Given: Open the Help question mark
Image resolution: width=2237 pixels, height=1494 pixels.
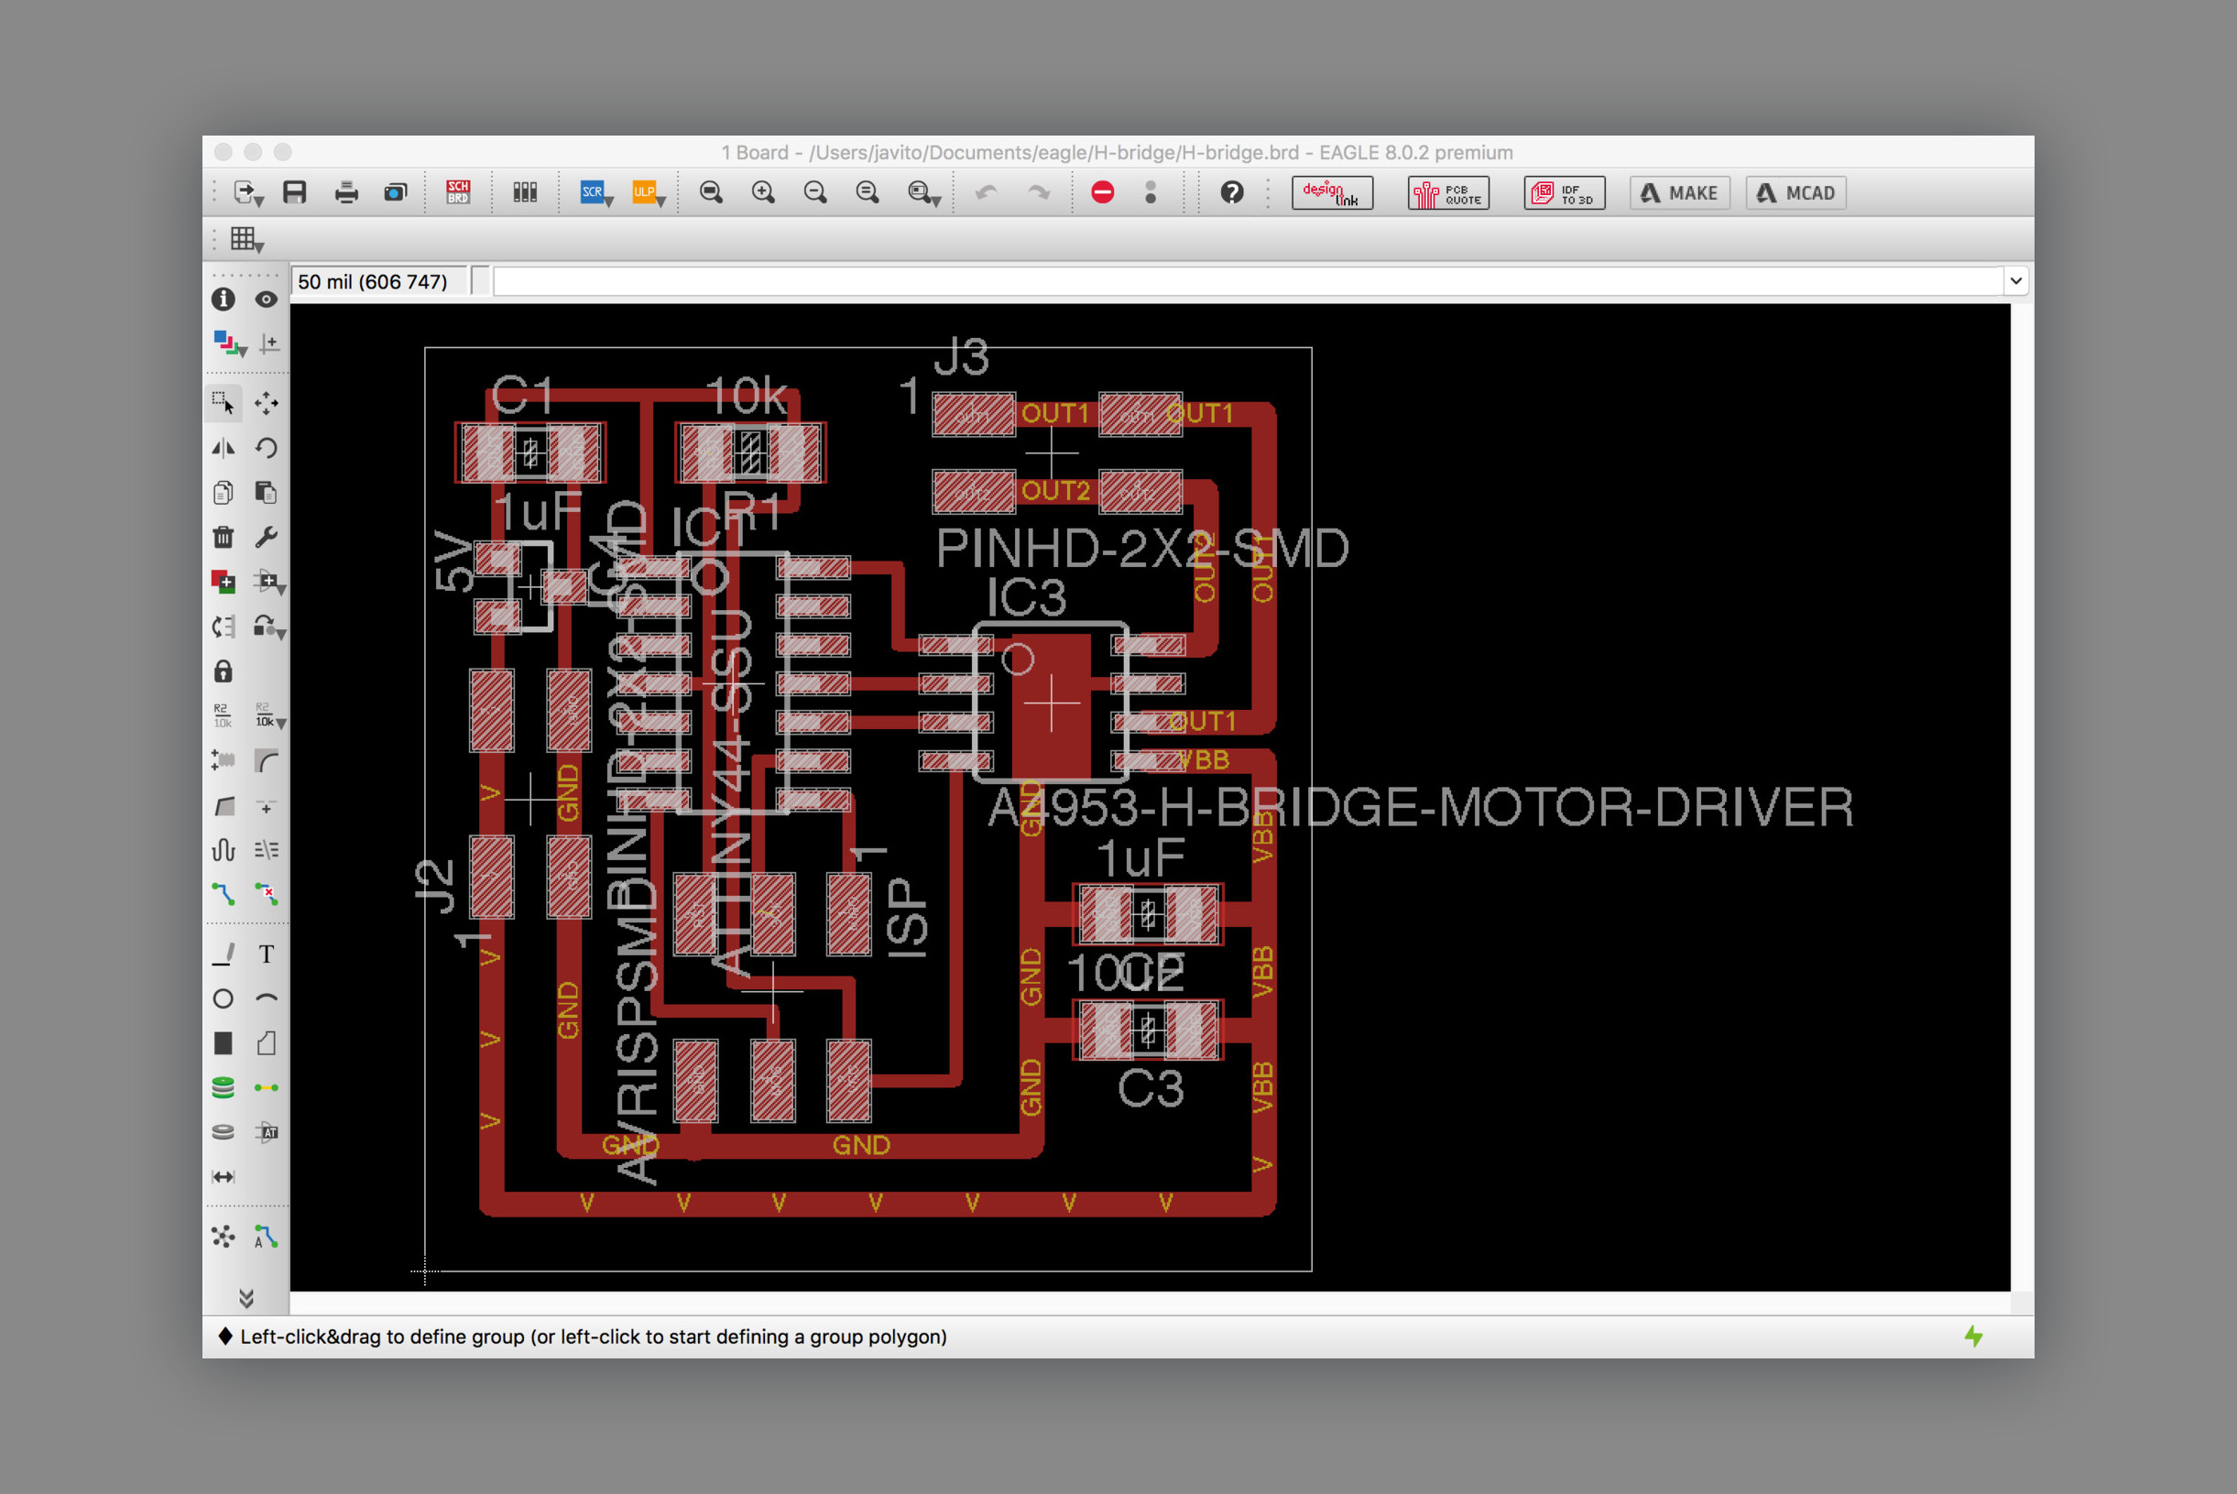Looking at the screenshot, I should (x=1232, y=192).
